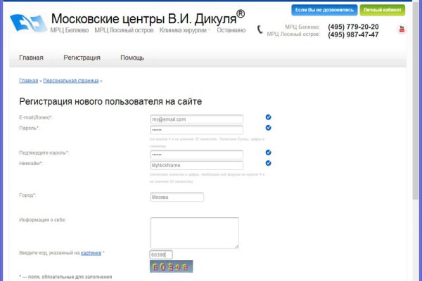The width and height of the screenshot is (422, 281).
Task: Click the CAPTCHA code image
Action: click(171, 267)
